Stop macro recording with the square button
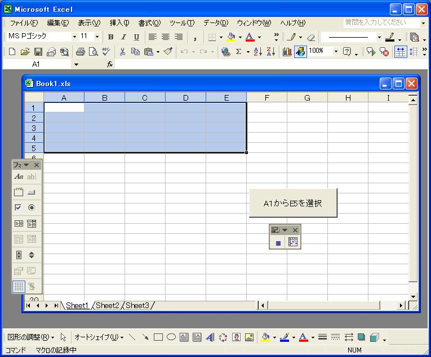The width and height of the screenshot is (431, 357). (x=278, y=243)
